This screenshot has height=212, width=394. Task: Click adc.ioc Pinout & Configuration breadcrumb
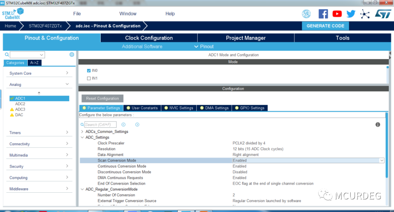(x=108, y=26)
